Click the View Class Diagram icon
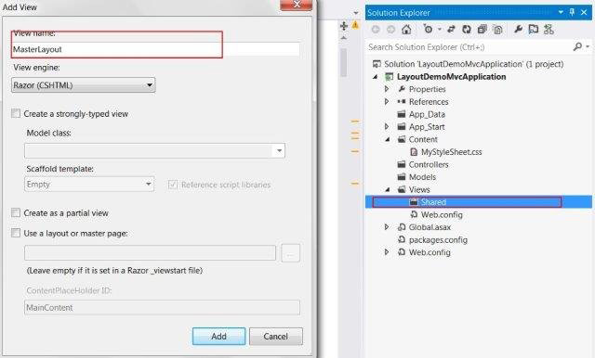Image resolution: width=595 pixels, height=358 pixels. tap(549, 29)
